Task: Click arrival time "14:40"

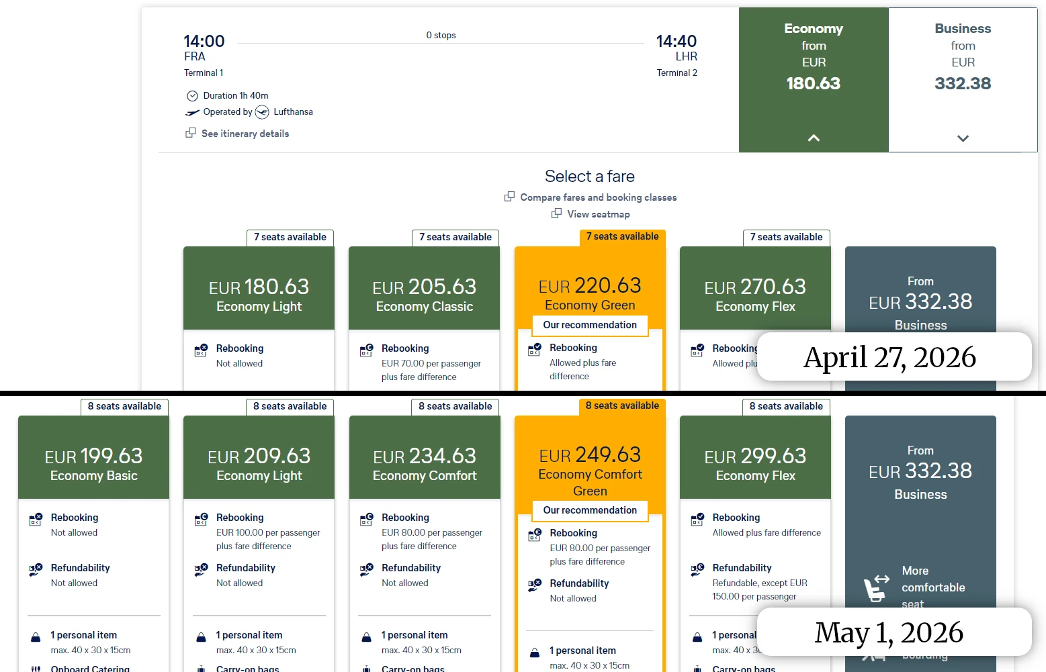Action: [x=677, y=41]
